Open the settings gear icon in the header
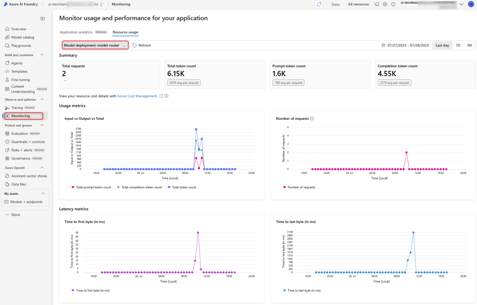 pyautogui.click(x=385, y=4)
